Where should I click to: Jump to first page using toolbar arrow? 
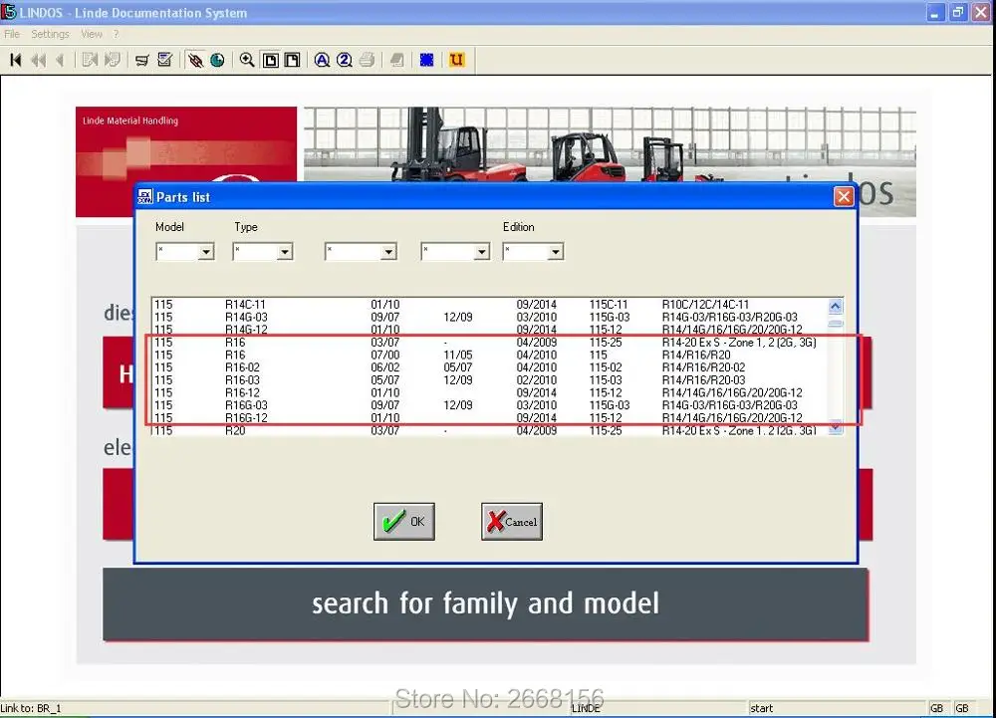[16, 61]
